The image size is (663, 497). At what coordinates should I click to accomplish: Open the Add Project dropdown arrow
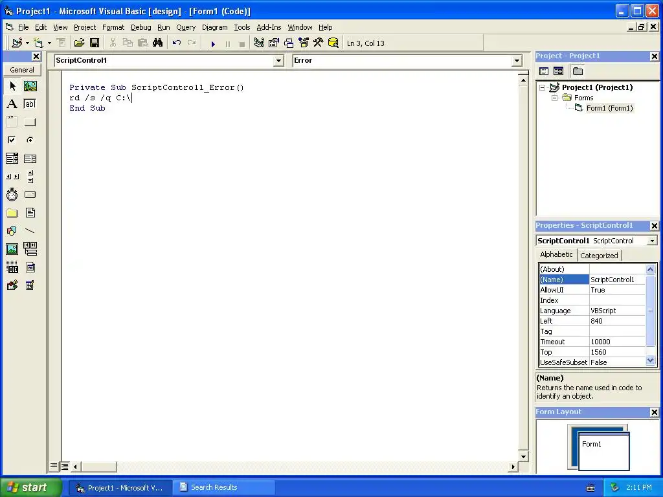27,43
